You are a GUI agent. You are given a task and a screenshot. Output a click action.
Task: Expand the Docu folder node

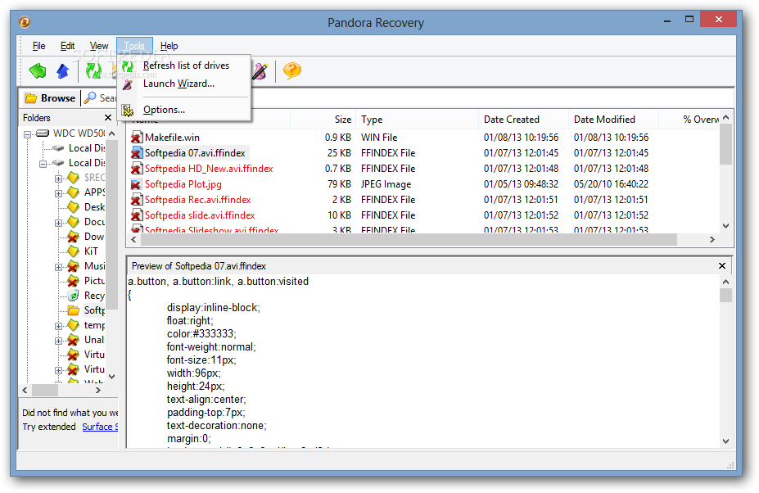pyautogui.click(x=58, y=224)
